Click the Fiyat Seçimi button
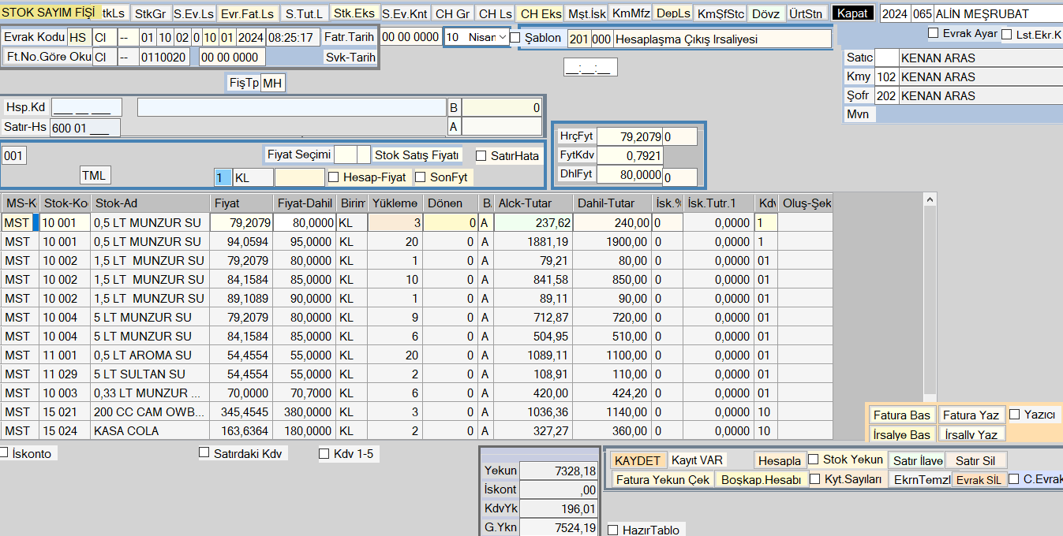Screen dimensions: 1063x536 point(298,154)
